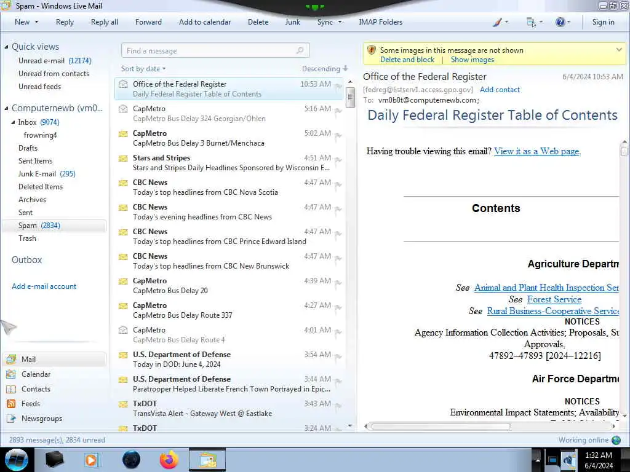Viewport: 630px width, 472px height.
Task: Flag the Office of the Federal Register message
Action: pyautogui.click(x=338, y=86)
